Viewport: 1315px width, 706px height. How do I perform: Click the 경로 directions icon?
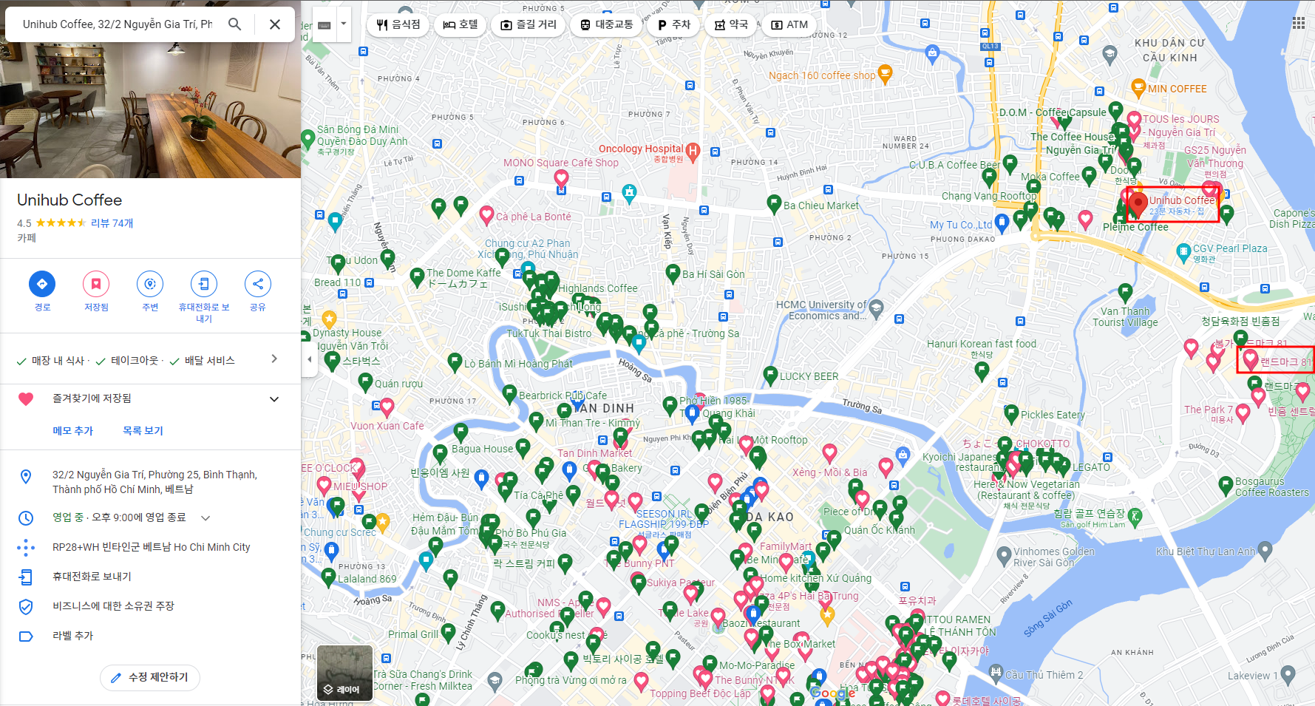[42, 284]
